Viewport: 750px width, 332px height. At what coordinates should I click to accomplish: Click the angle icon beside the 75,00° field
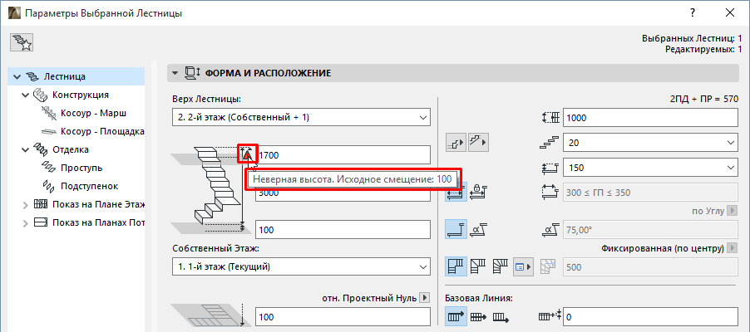click(551, 230)
